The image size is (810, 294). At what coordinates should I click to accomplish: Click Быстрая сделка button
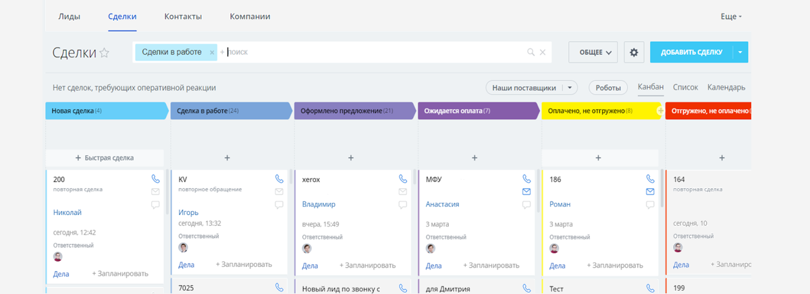coord(105,158)
